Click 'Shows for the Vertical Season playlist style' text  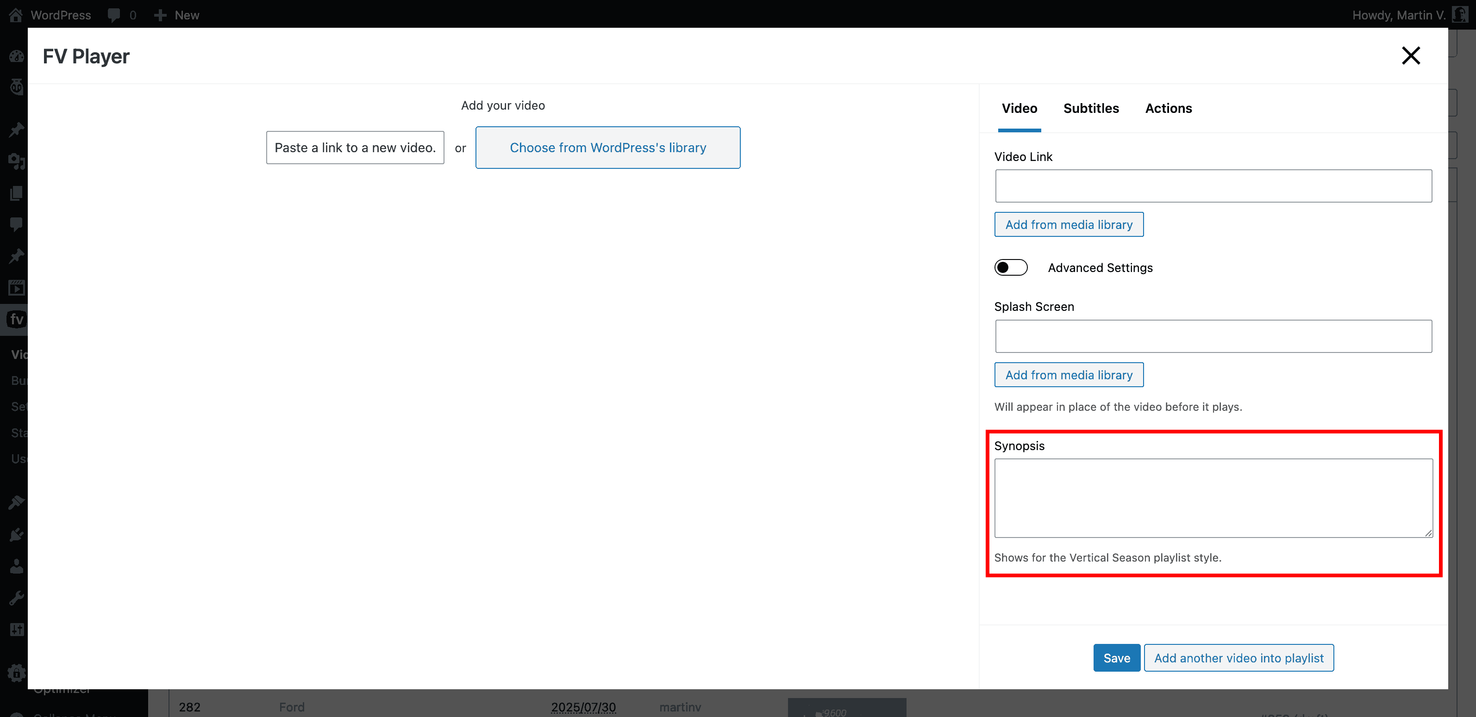1107,557
